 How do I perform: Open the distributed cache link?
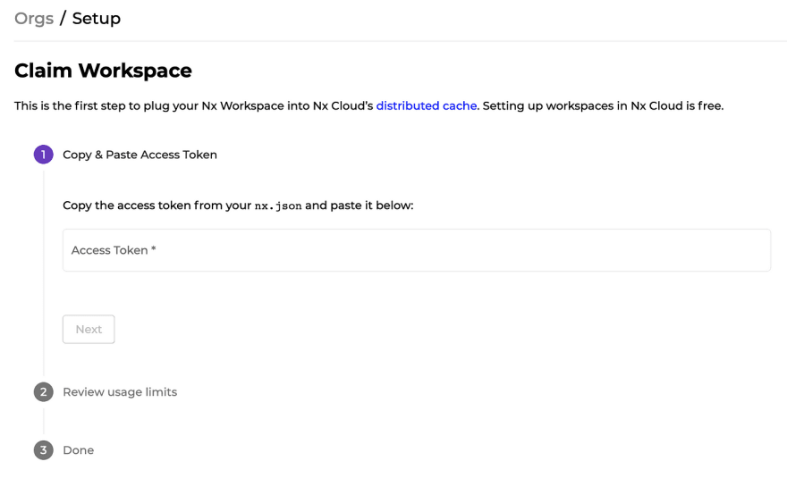[426, 105]
